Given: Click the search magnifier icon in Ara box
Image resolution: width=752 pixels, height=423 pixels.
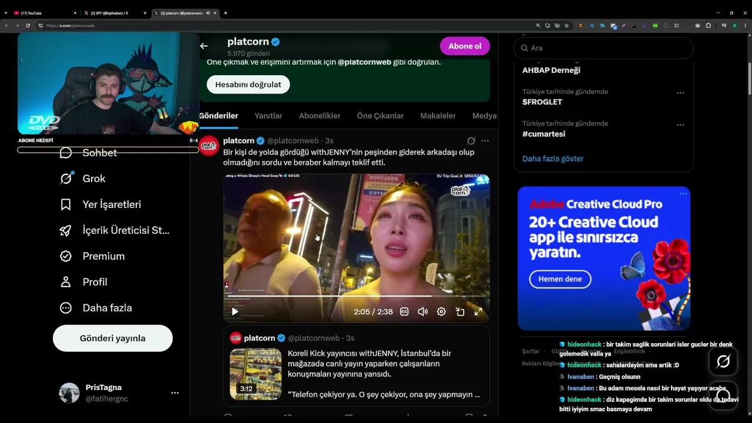Looking at the screenshot, I should point(525,48).
